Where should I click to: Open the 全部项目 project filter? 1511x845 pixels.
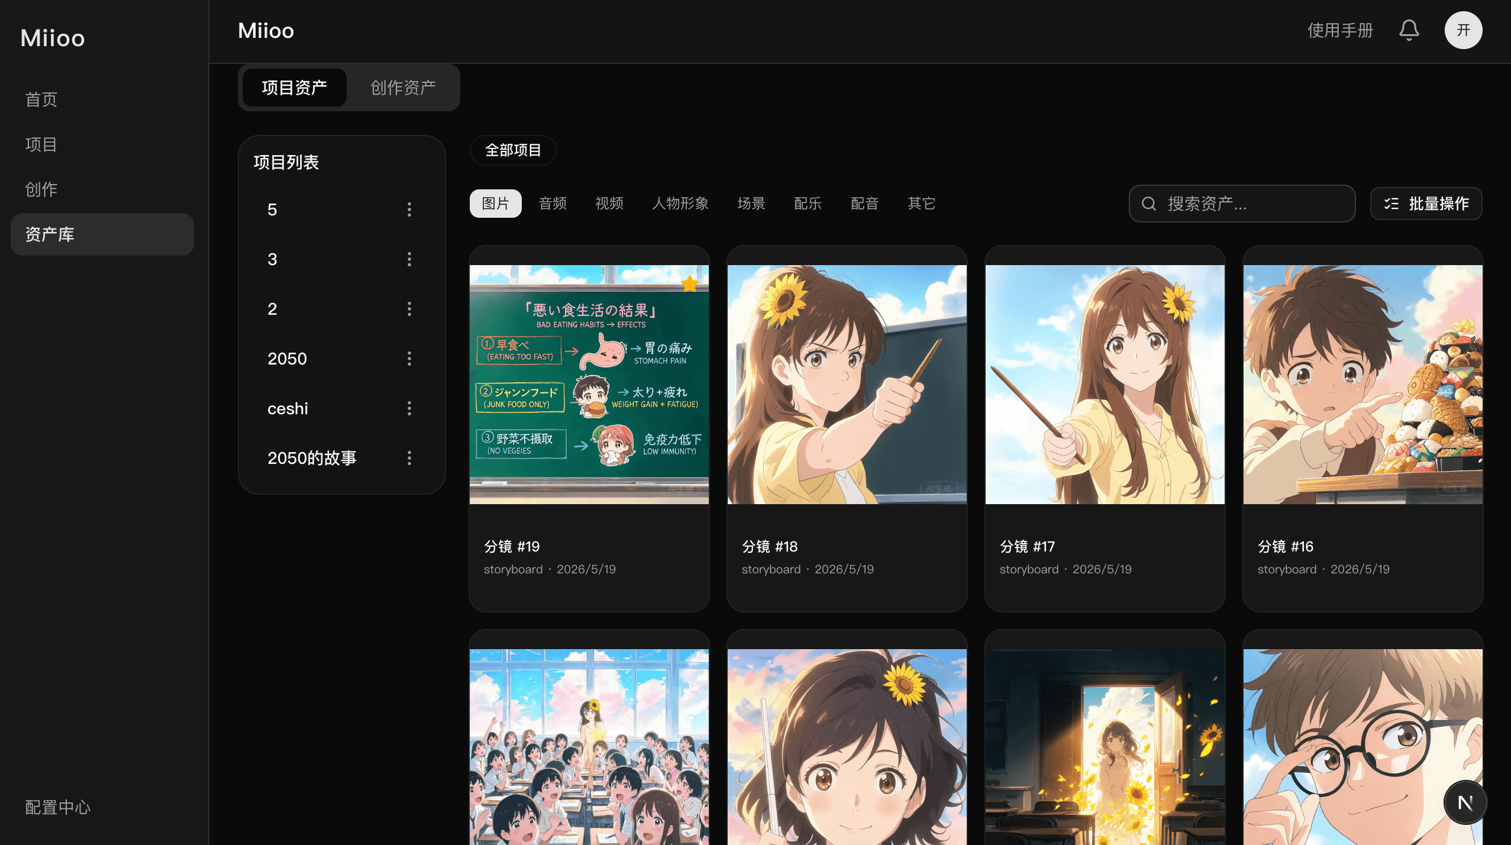pyautogui.click(x=513, y=150)
